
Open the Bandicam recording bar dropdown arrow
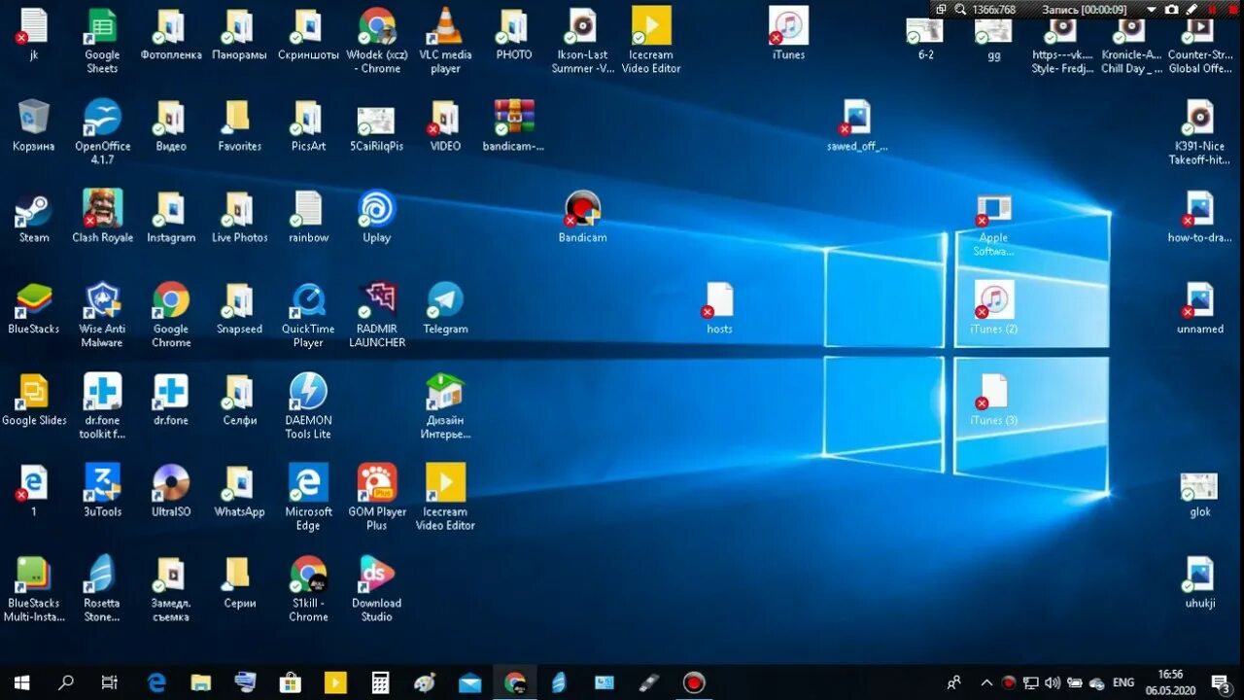pos(1151,10)
